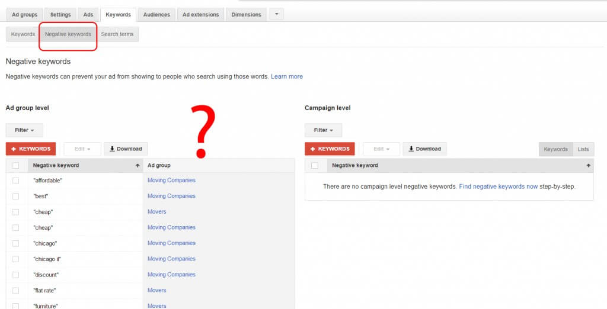Open the Ads tab

pyautogui.click(x=88, y=15)
